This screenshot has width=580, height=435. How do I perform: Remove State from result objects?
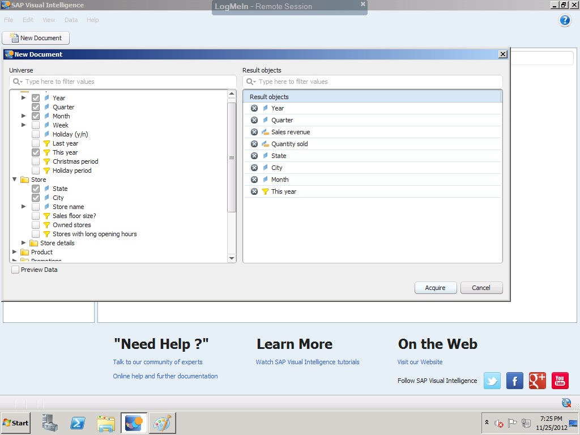point(254,156)
